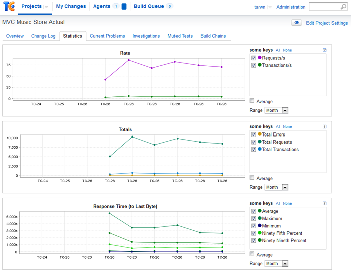Image resolution: width=351 pixels, height=272 pixels.
Task: Expand the Projects dropdown arrow
Action: point(46,7)
